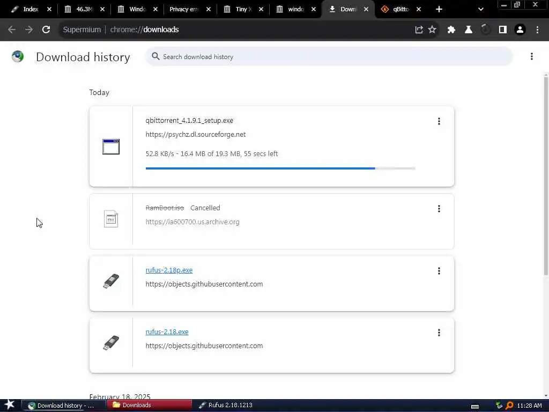Click the Cancelled status label

pos(205,208)
